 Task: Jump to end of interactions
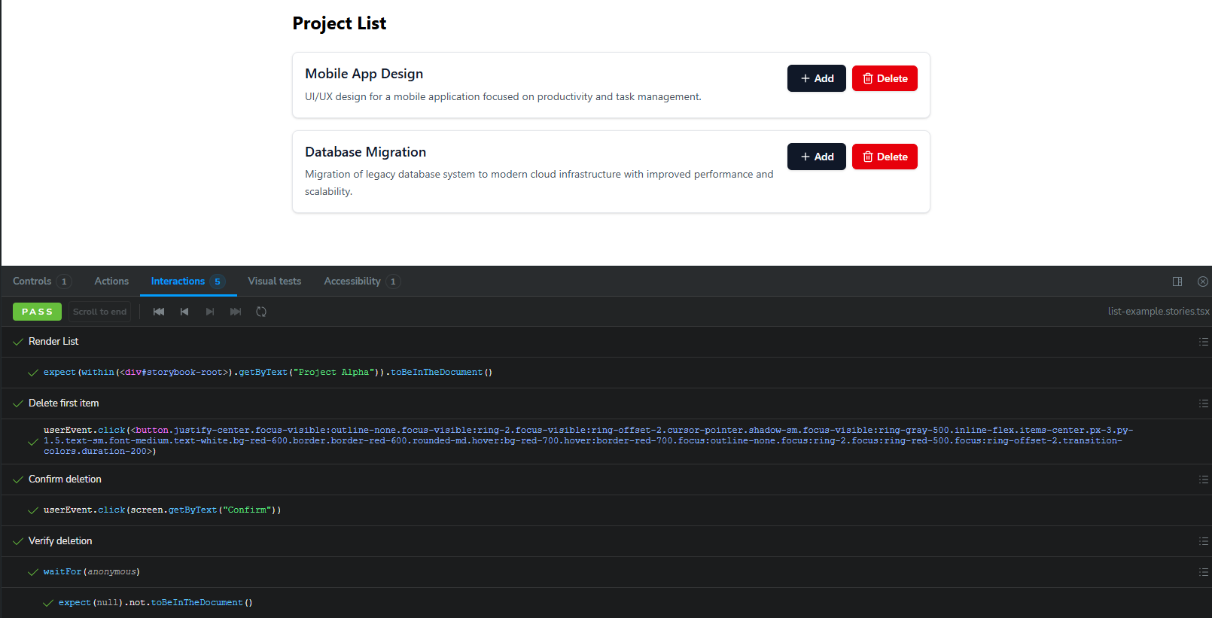click(236, 312)
